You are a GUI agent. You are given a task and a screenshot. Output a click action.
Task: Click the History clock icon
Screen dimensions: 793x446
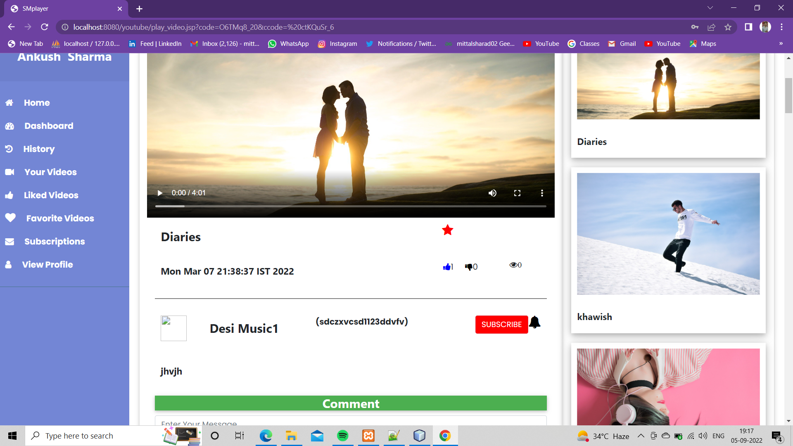tap(9, 149)
